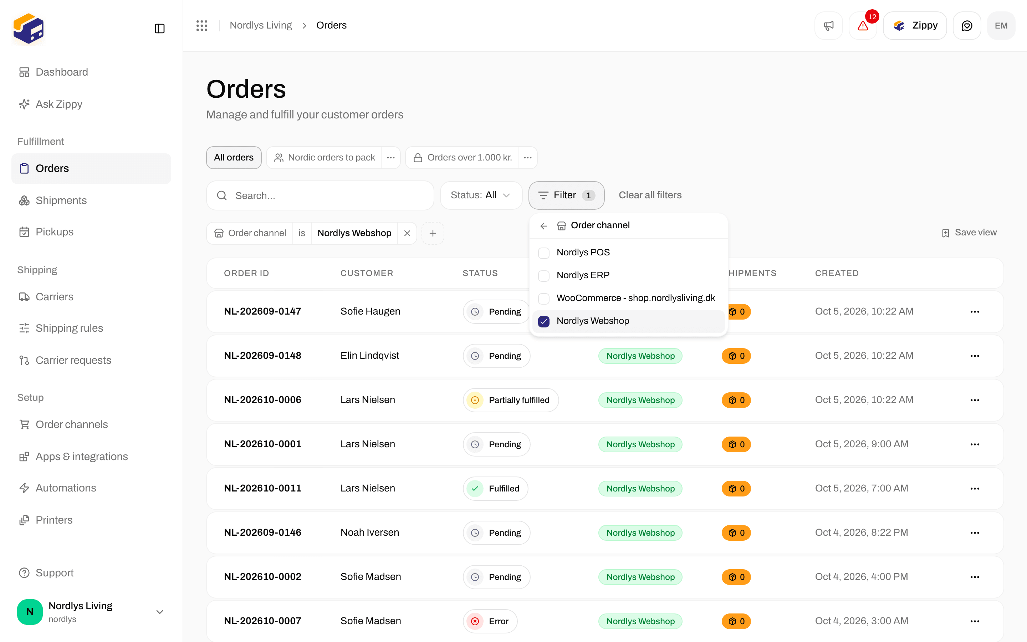
Task: Remove the Nordlys Webshop filter chip
Action: coord(407,233)
